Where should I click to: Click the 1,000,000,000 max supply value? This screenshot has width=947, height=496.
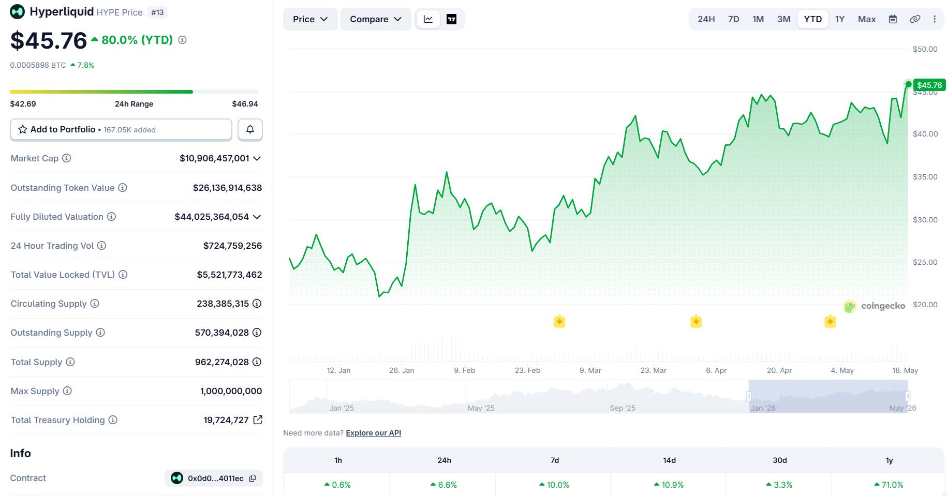click(x=231, y=391)
